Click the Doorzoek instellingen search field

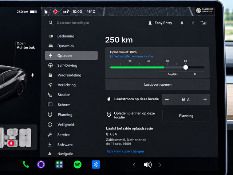[73, 23]
